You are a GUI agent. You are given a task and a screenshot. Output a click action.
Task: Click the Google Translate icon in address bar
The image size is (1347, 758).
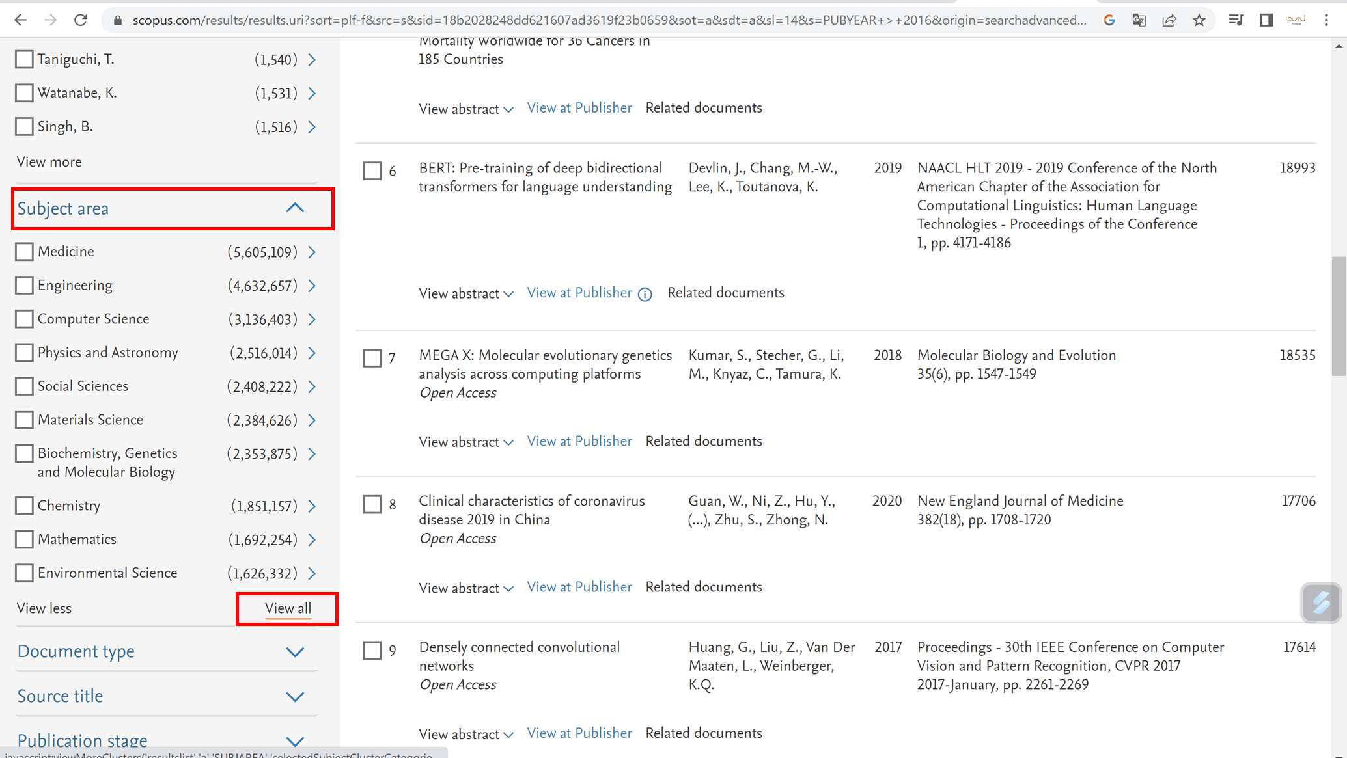point(1139,20)
